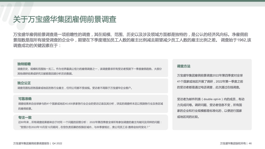Click the description text under 独立公正
The image size is (265, 149).
coord(75,88)
